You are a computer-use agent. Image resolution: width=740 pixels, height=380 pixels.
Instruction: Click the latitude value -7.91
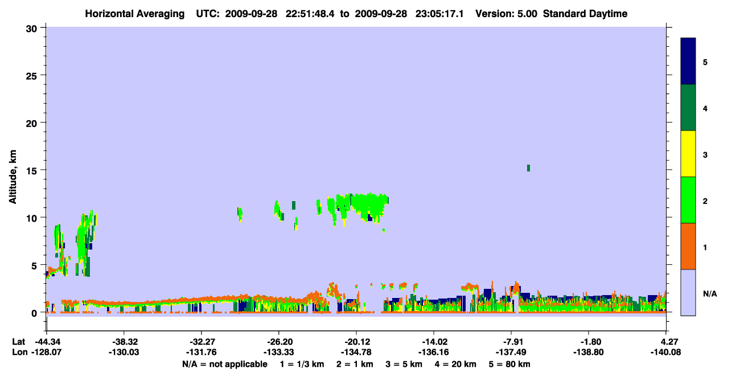511,342
